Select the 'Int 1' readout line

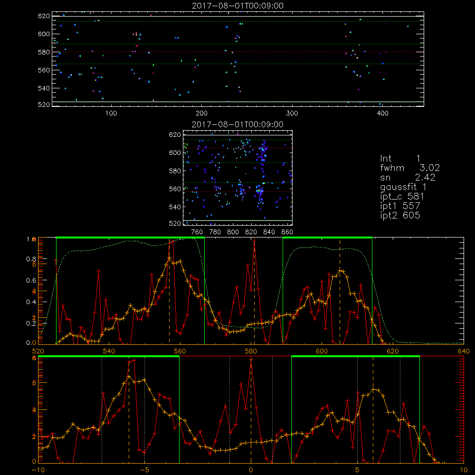coord(400,159)
